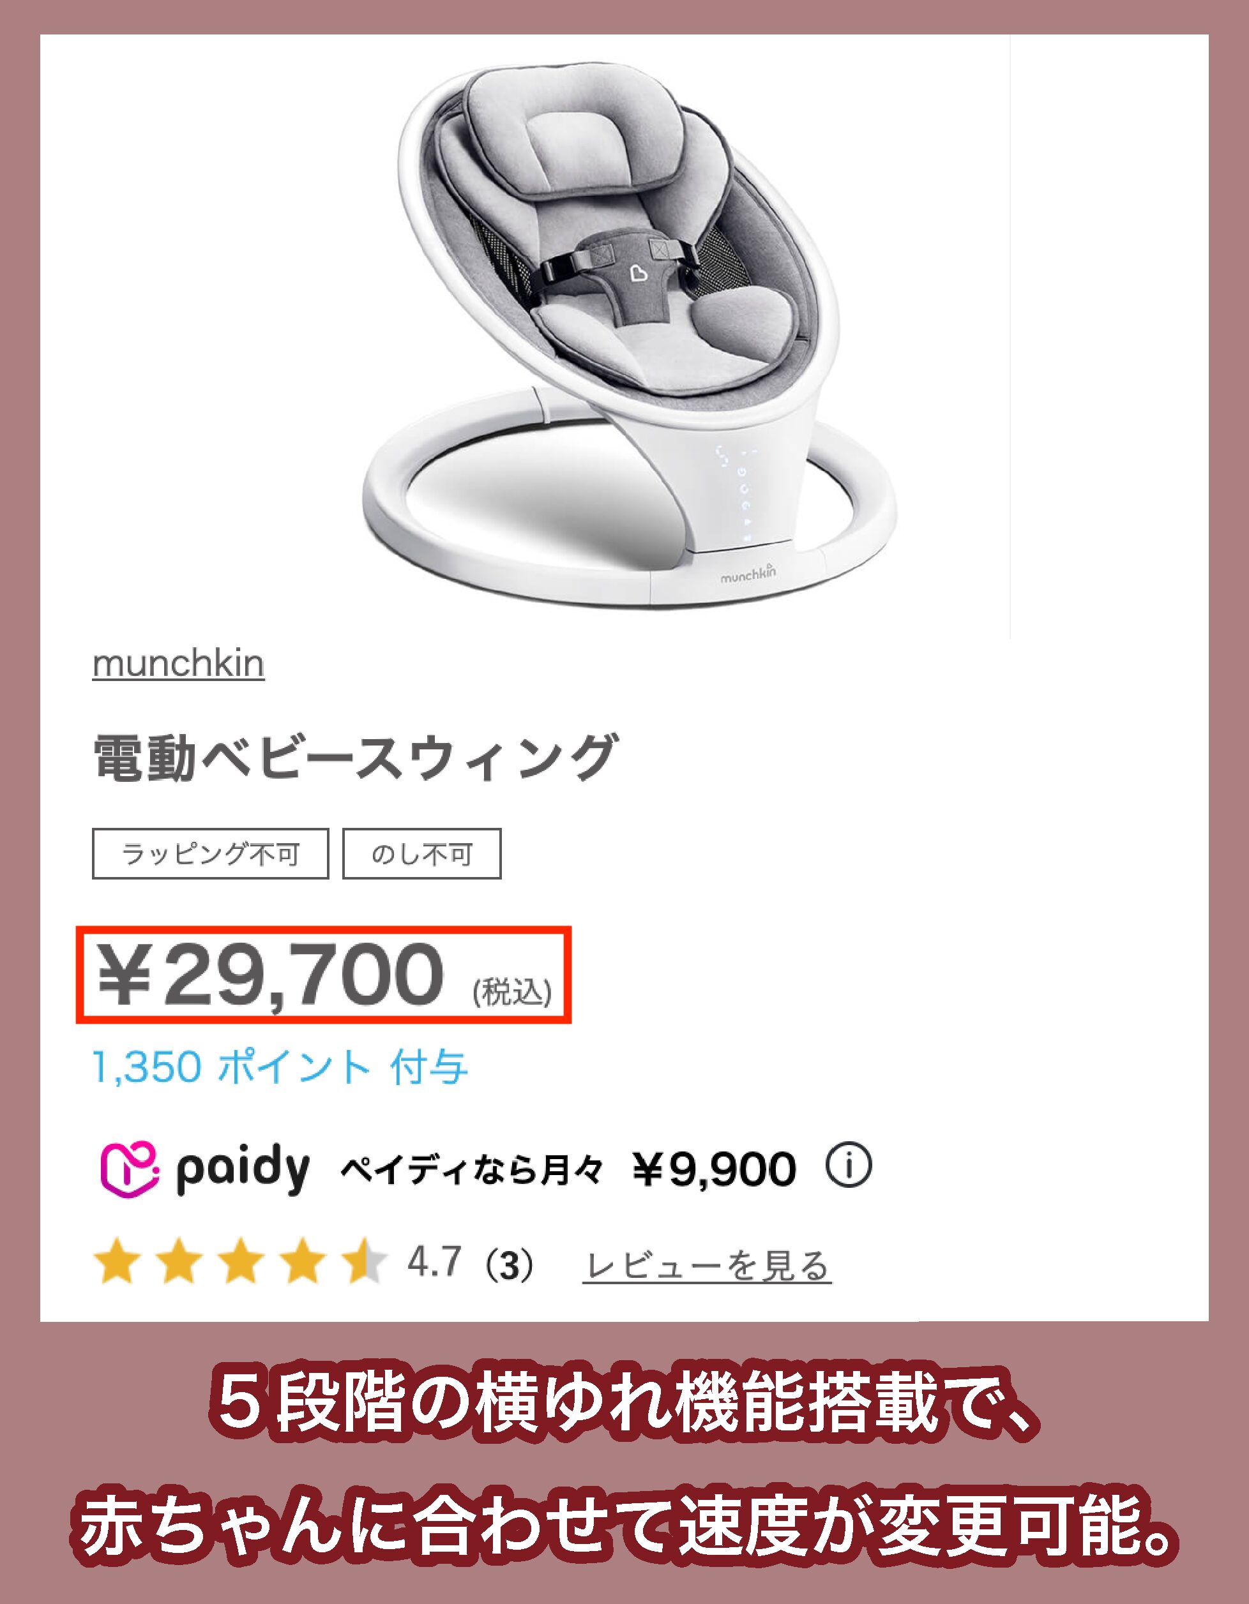Screen dimensions: 1249x1604
Task: Click the pink Paidy heart logo
Action: (128, 1169)
